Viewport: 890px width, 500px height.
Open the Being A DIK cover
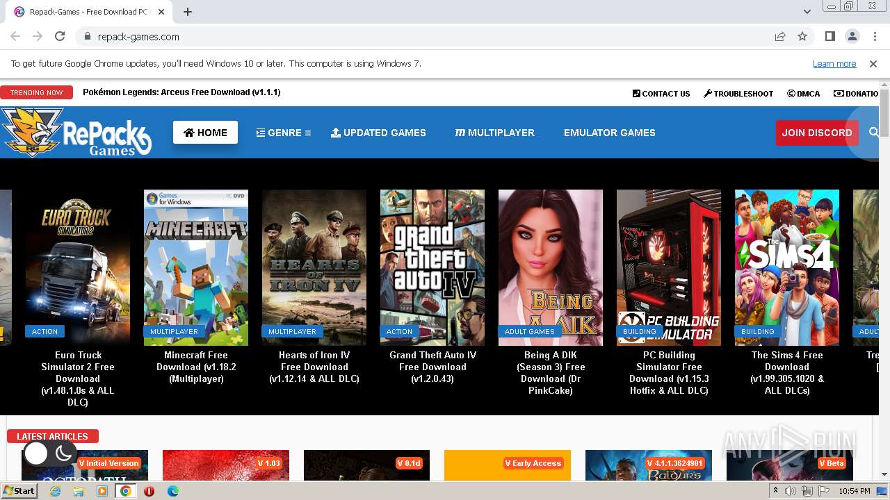click(551, 267)
